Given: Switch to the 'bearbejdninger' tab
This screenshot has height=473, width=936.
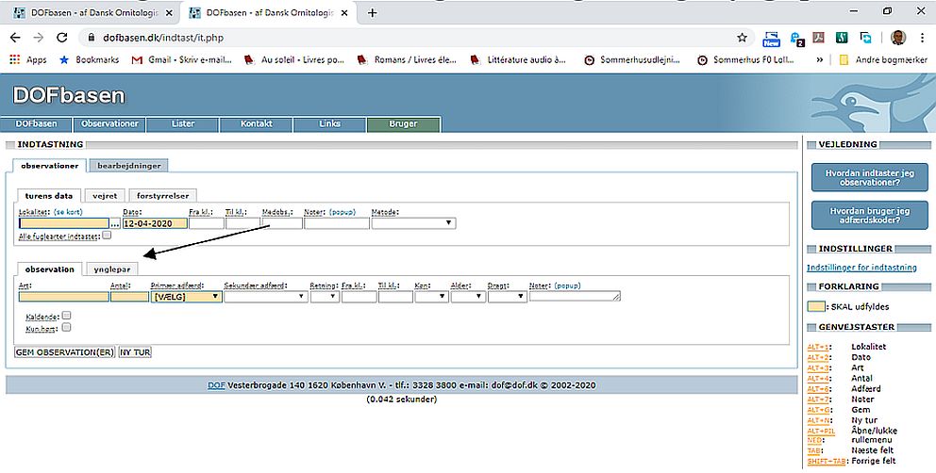Looking at the screenshot, I should 129,166.
